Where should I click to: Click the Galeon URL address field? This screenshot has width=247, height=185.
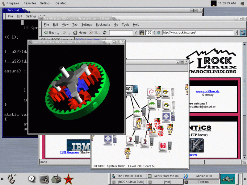(198, 33)
